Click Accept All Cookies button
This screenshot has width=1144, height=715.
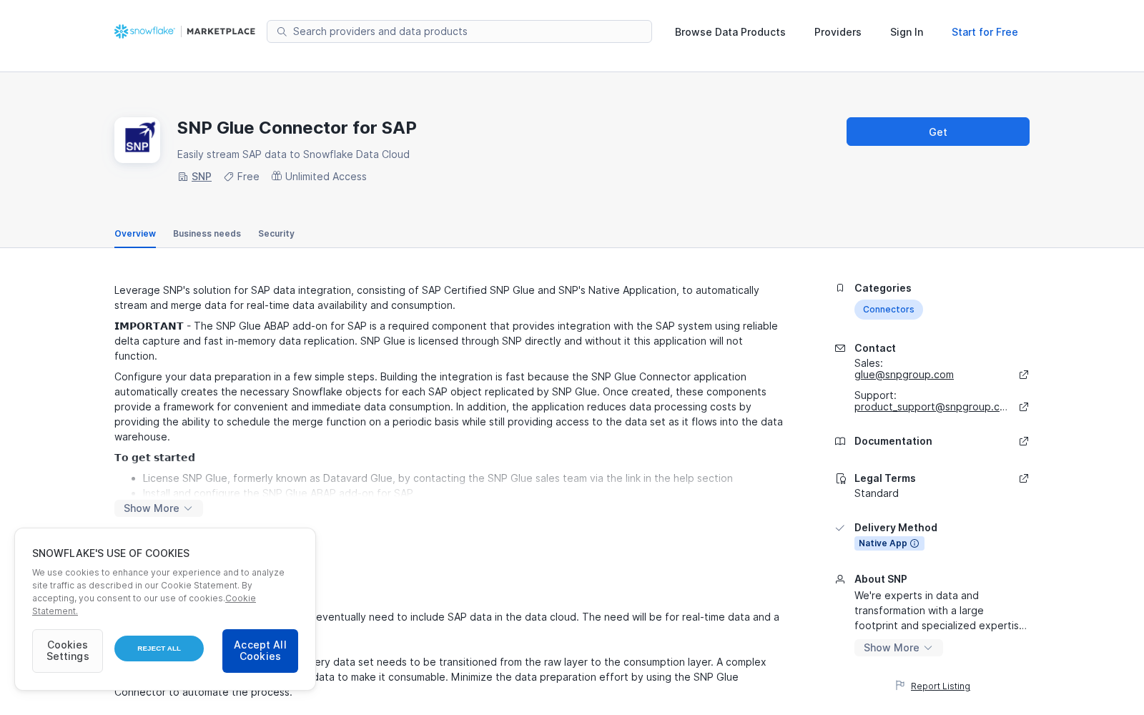[260, 651]
